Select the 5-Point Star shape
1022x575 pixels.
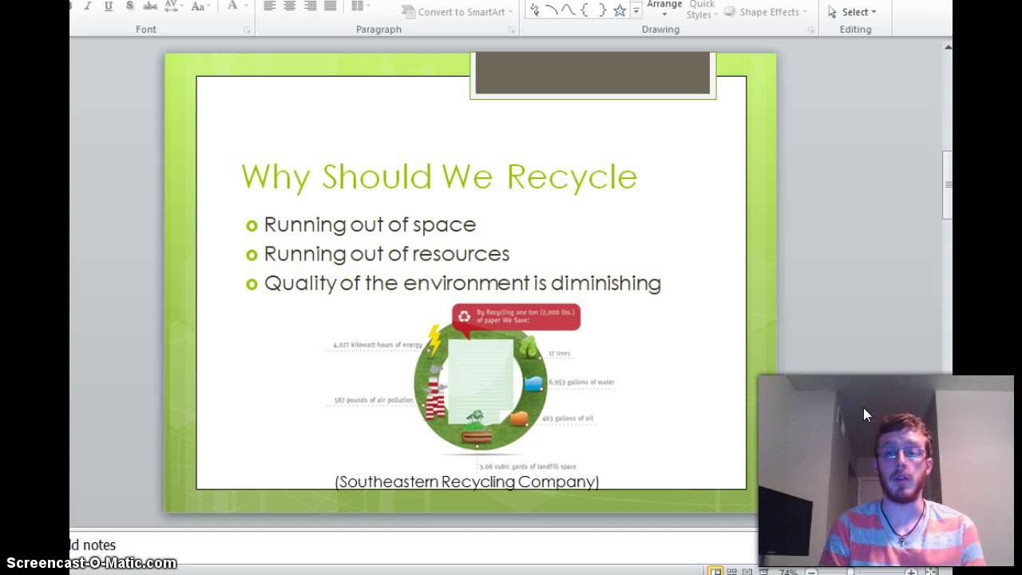click(620, 10)
